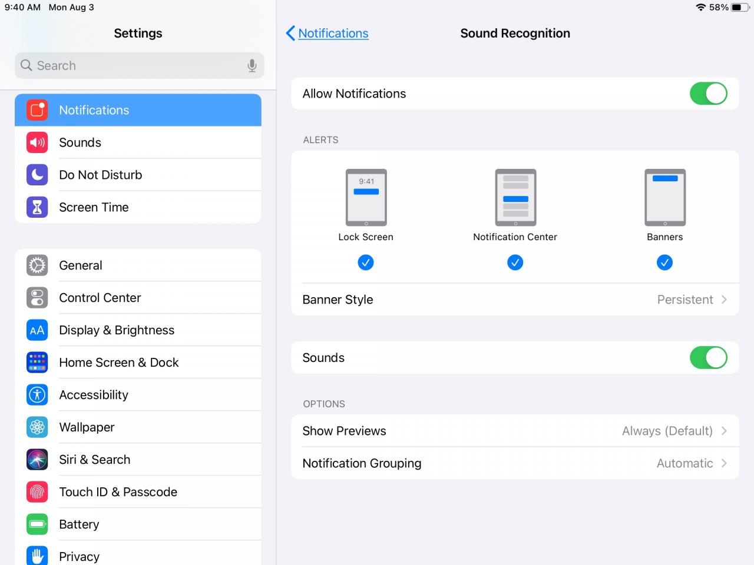
Task: Turn off Allow Notifications switch
Action: pyautogui.click(x=709, y=94)
